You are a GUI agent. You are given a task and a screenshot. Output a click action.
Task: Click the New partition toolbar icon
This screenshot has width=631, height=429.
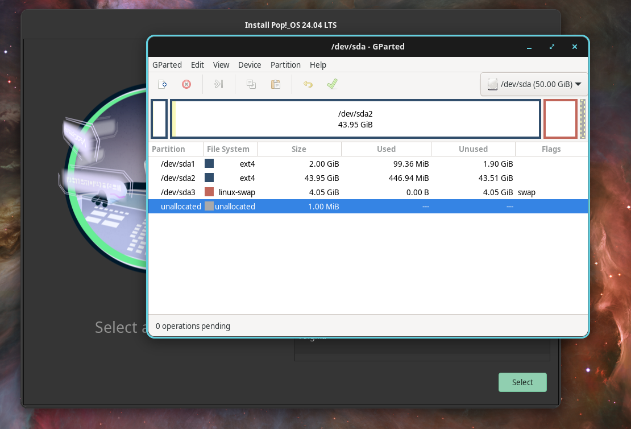(x=163, y=84)
